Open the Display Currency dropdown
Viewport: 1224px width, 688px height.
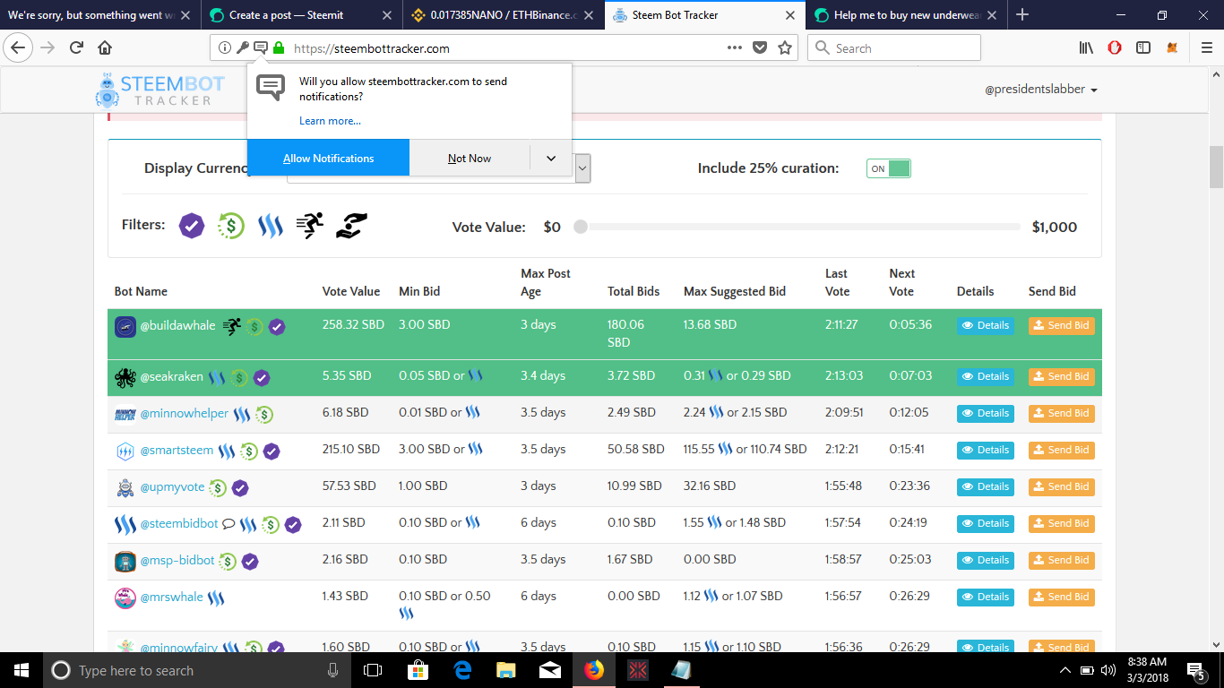click(582, 168)
